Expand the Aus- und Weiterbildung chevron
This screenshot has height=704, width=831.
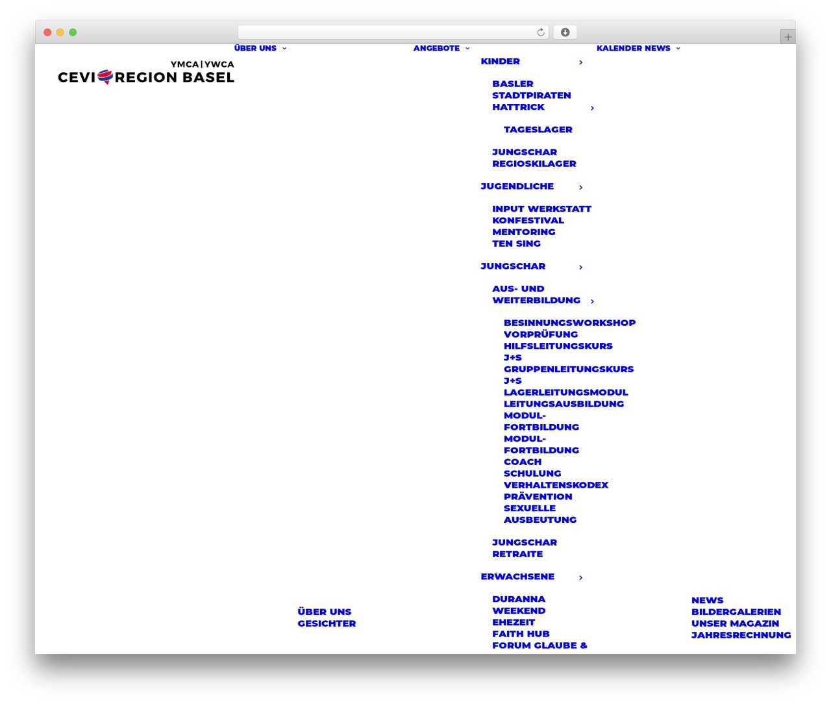pos(592,301)
